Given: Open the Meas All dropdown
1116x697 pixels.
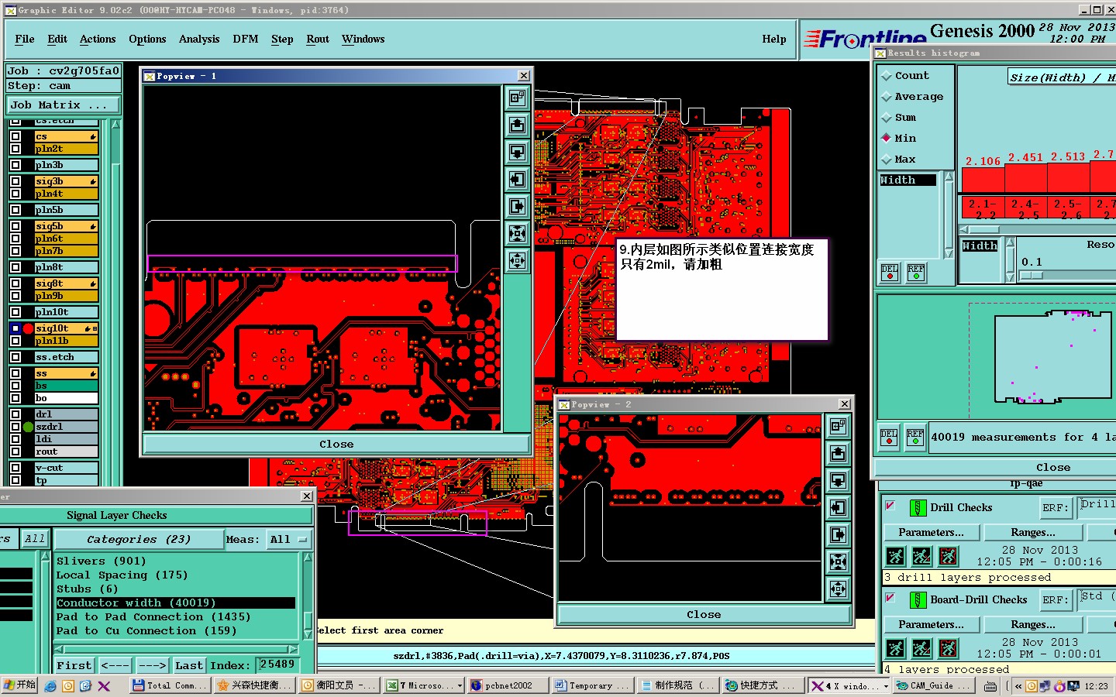Looking at the screenshot, I should click(x=288, y=540).
